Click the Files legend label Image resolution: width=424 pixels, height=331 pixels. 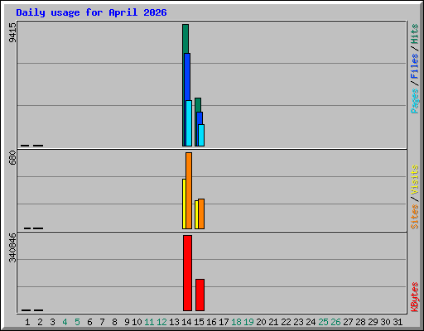pyautogui.click(x=414, y=66)
